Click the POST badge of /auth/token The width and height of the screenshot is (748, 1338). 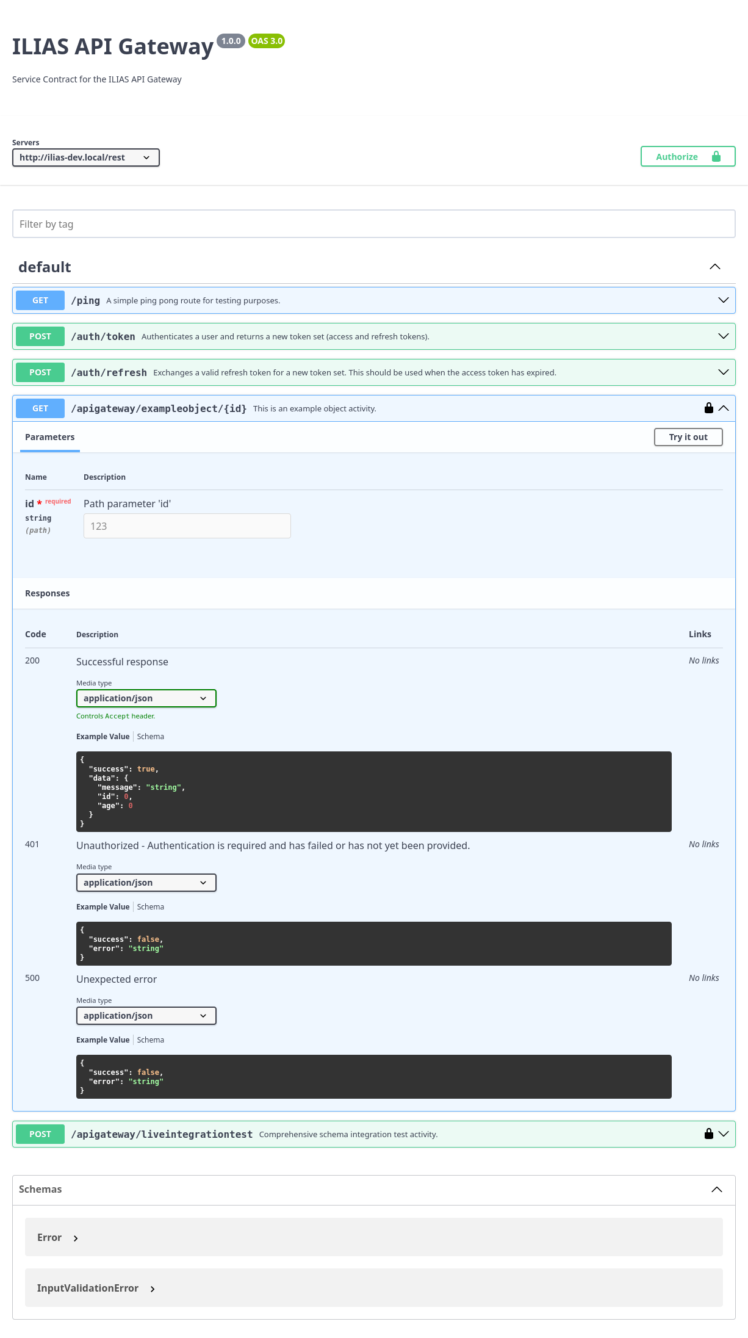40,336
